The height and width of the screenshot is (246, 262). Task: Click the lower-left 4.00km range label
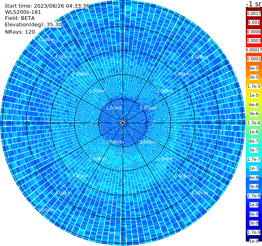63,193
